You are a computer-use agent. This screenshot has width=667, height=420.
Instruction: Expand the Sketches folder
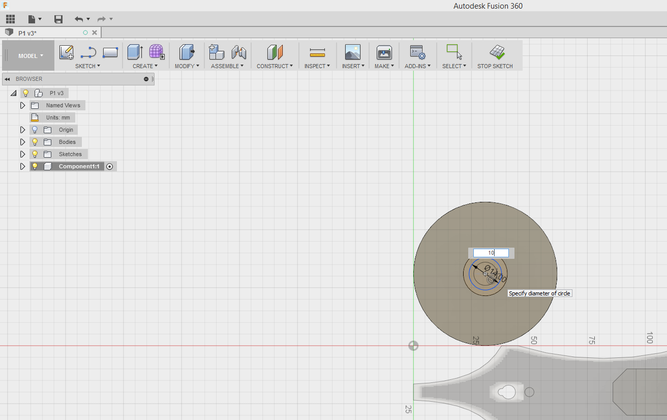[x=22, y=154]
